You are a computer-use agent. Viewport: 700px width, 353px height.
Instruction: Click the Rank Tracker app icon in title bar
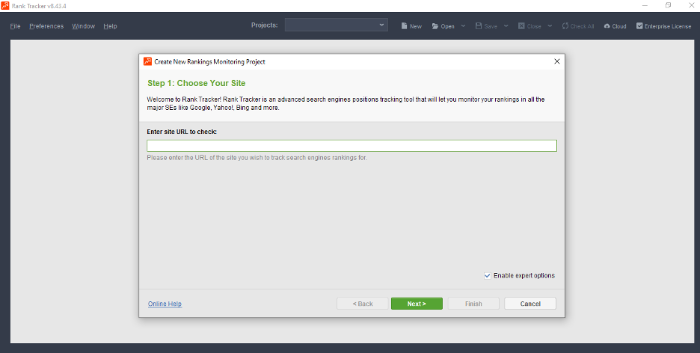pyautogui.click(x=5, y=5)
